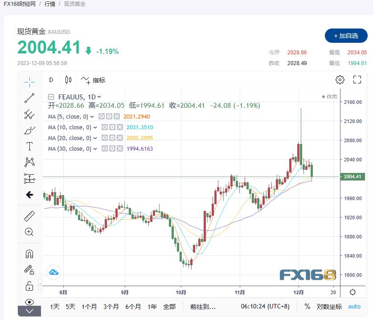Toggle visibility of MA (5, close, 0)

pos(102,117)
